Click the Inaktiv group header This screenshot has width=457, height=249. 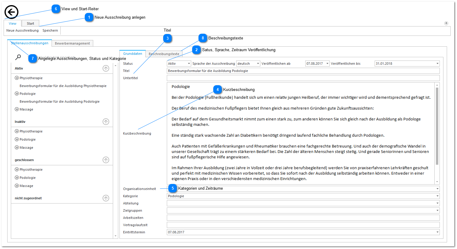coord(62,122)
